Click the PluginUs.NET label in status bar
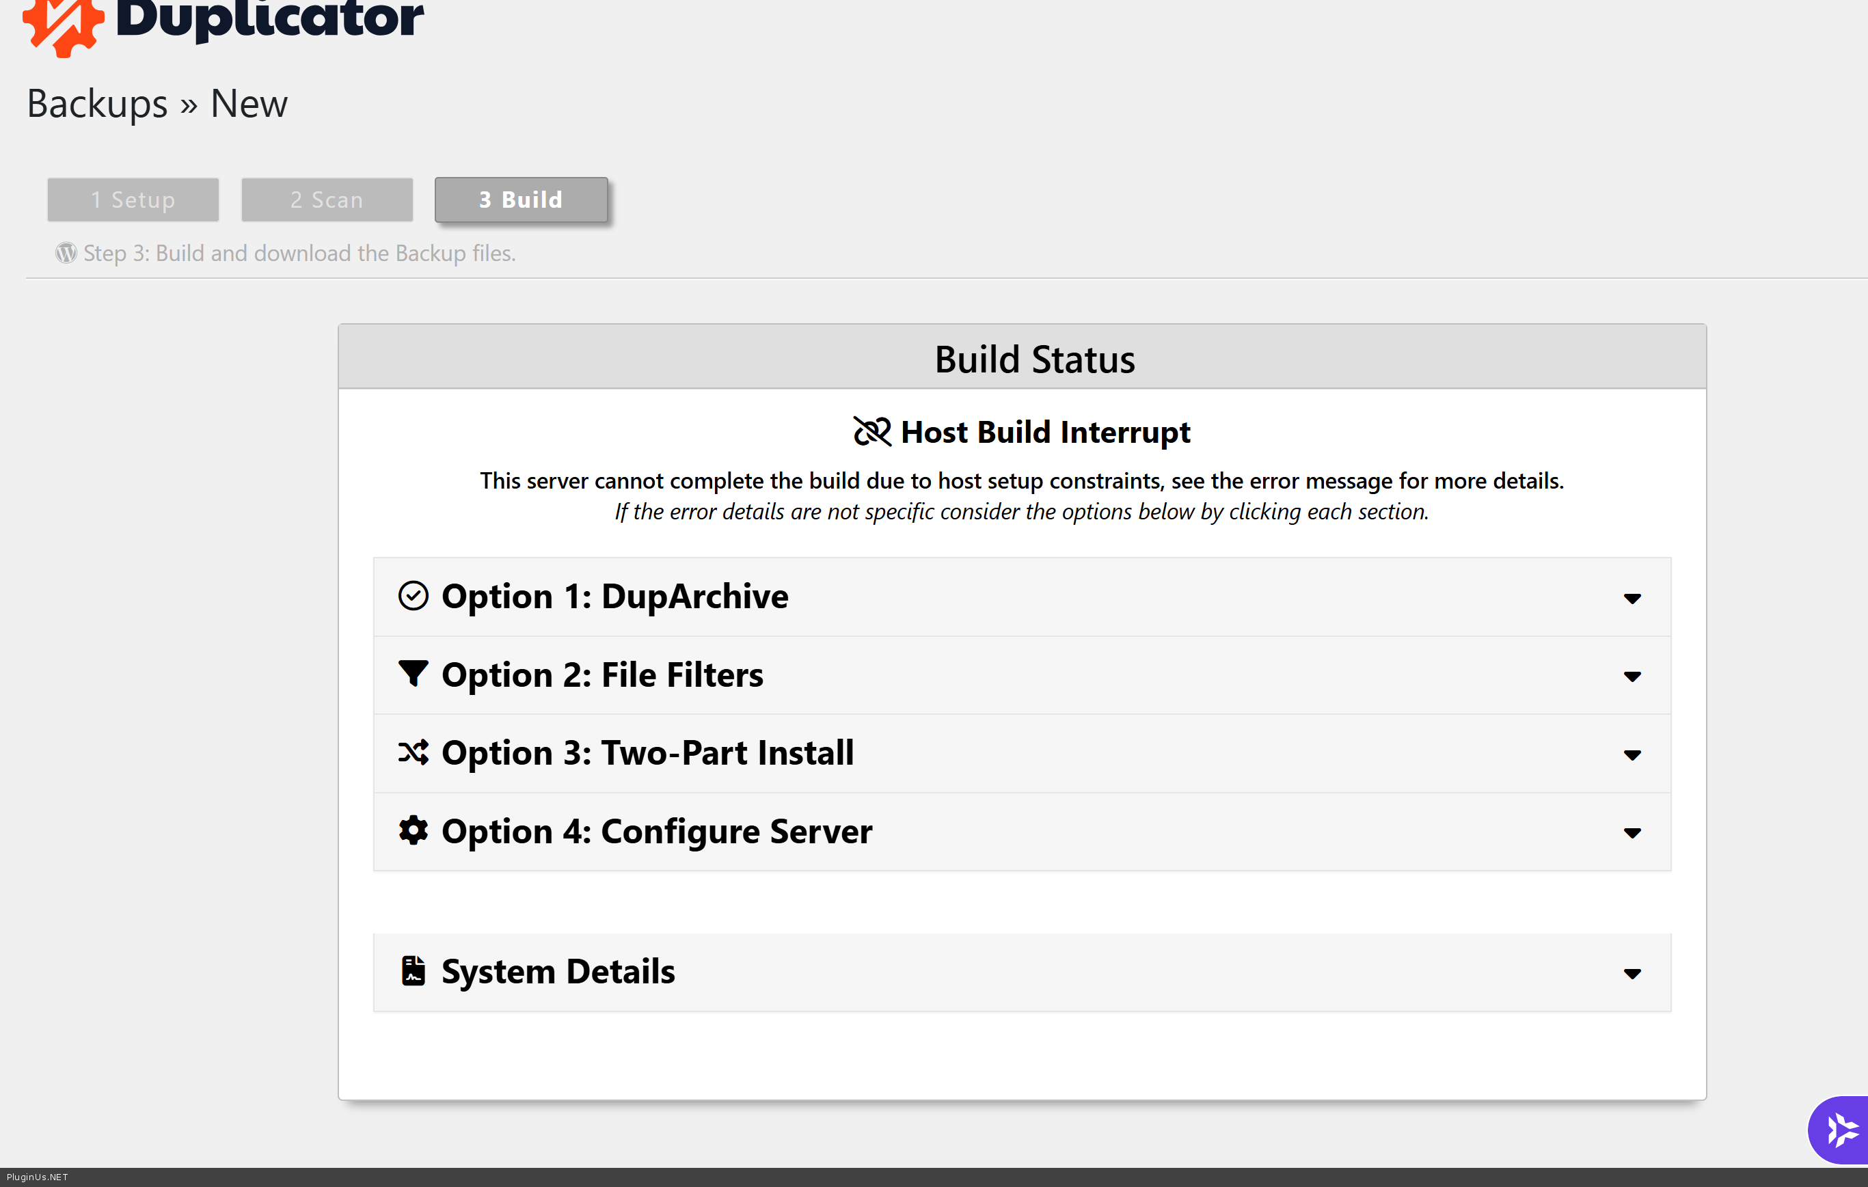The image size is (1868, 1187). click(37, 1177)
